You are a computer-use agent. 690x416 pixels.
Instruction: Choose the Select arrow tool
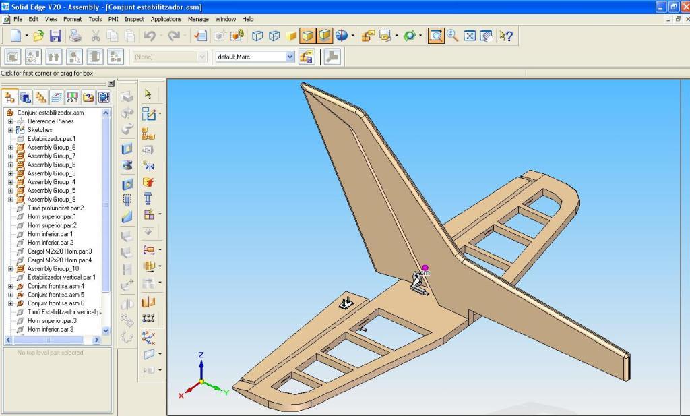point(148,94)
